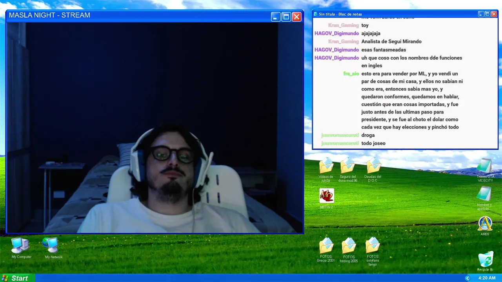Open the 'Deudas del D.O.C' folder

tap(373, 170)
